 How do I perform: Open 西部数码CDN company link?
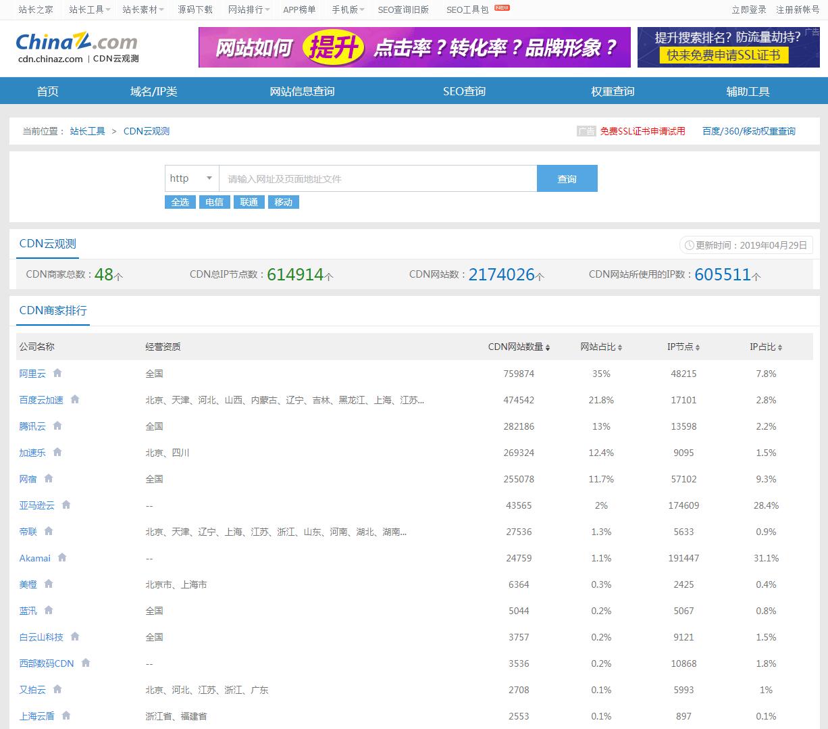point(47,663)
